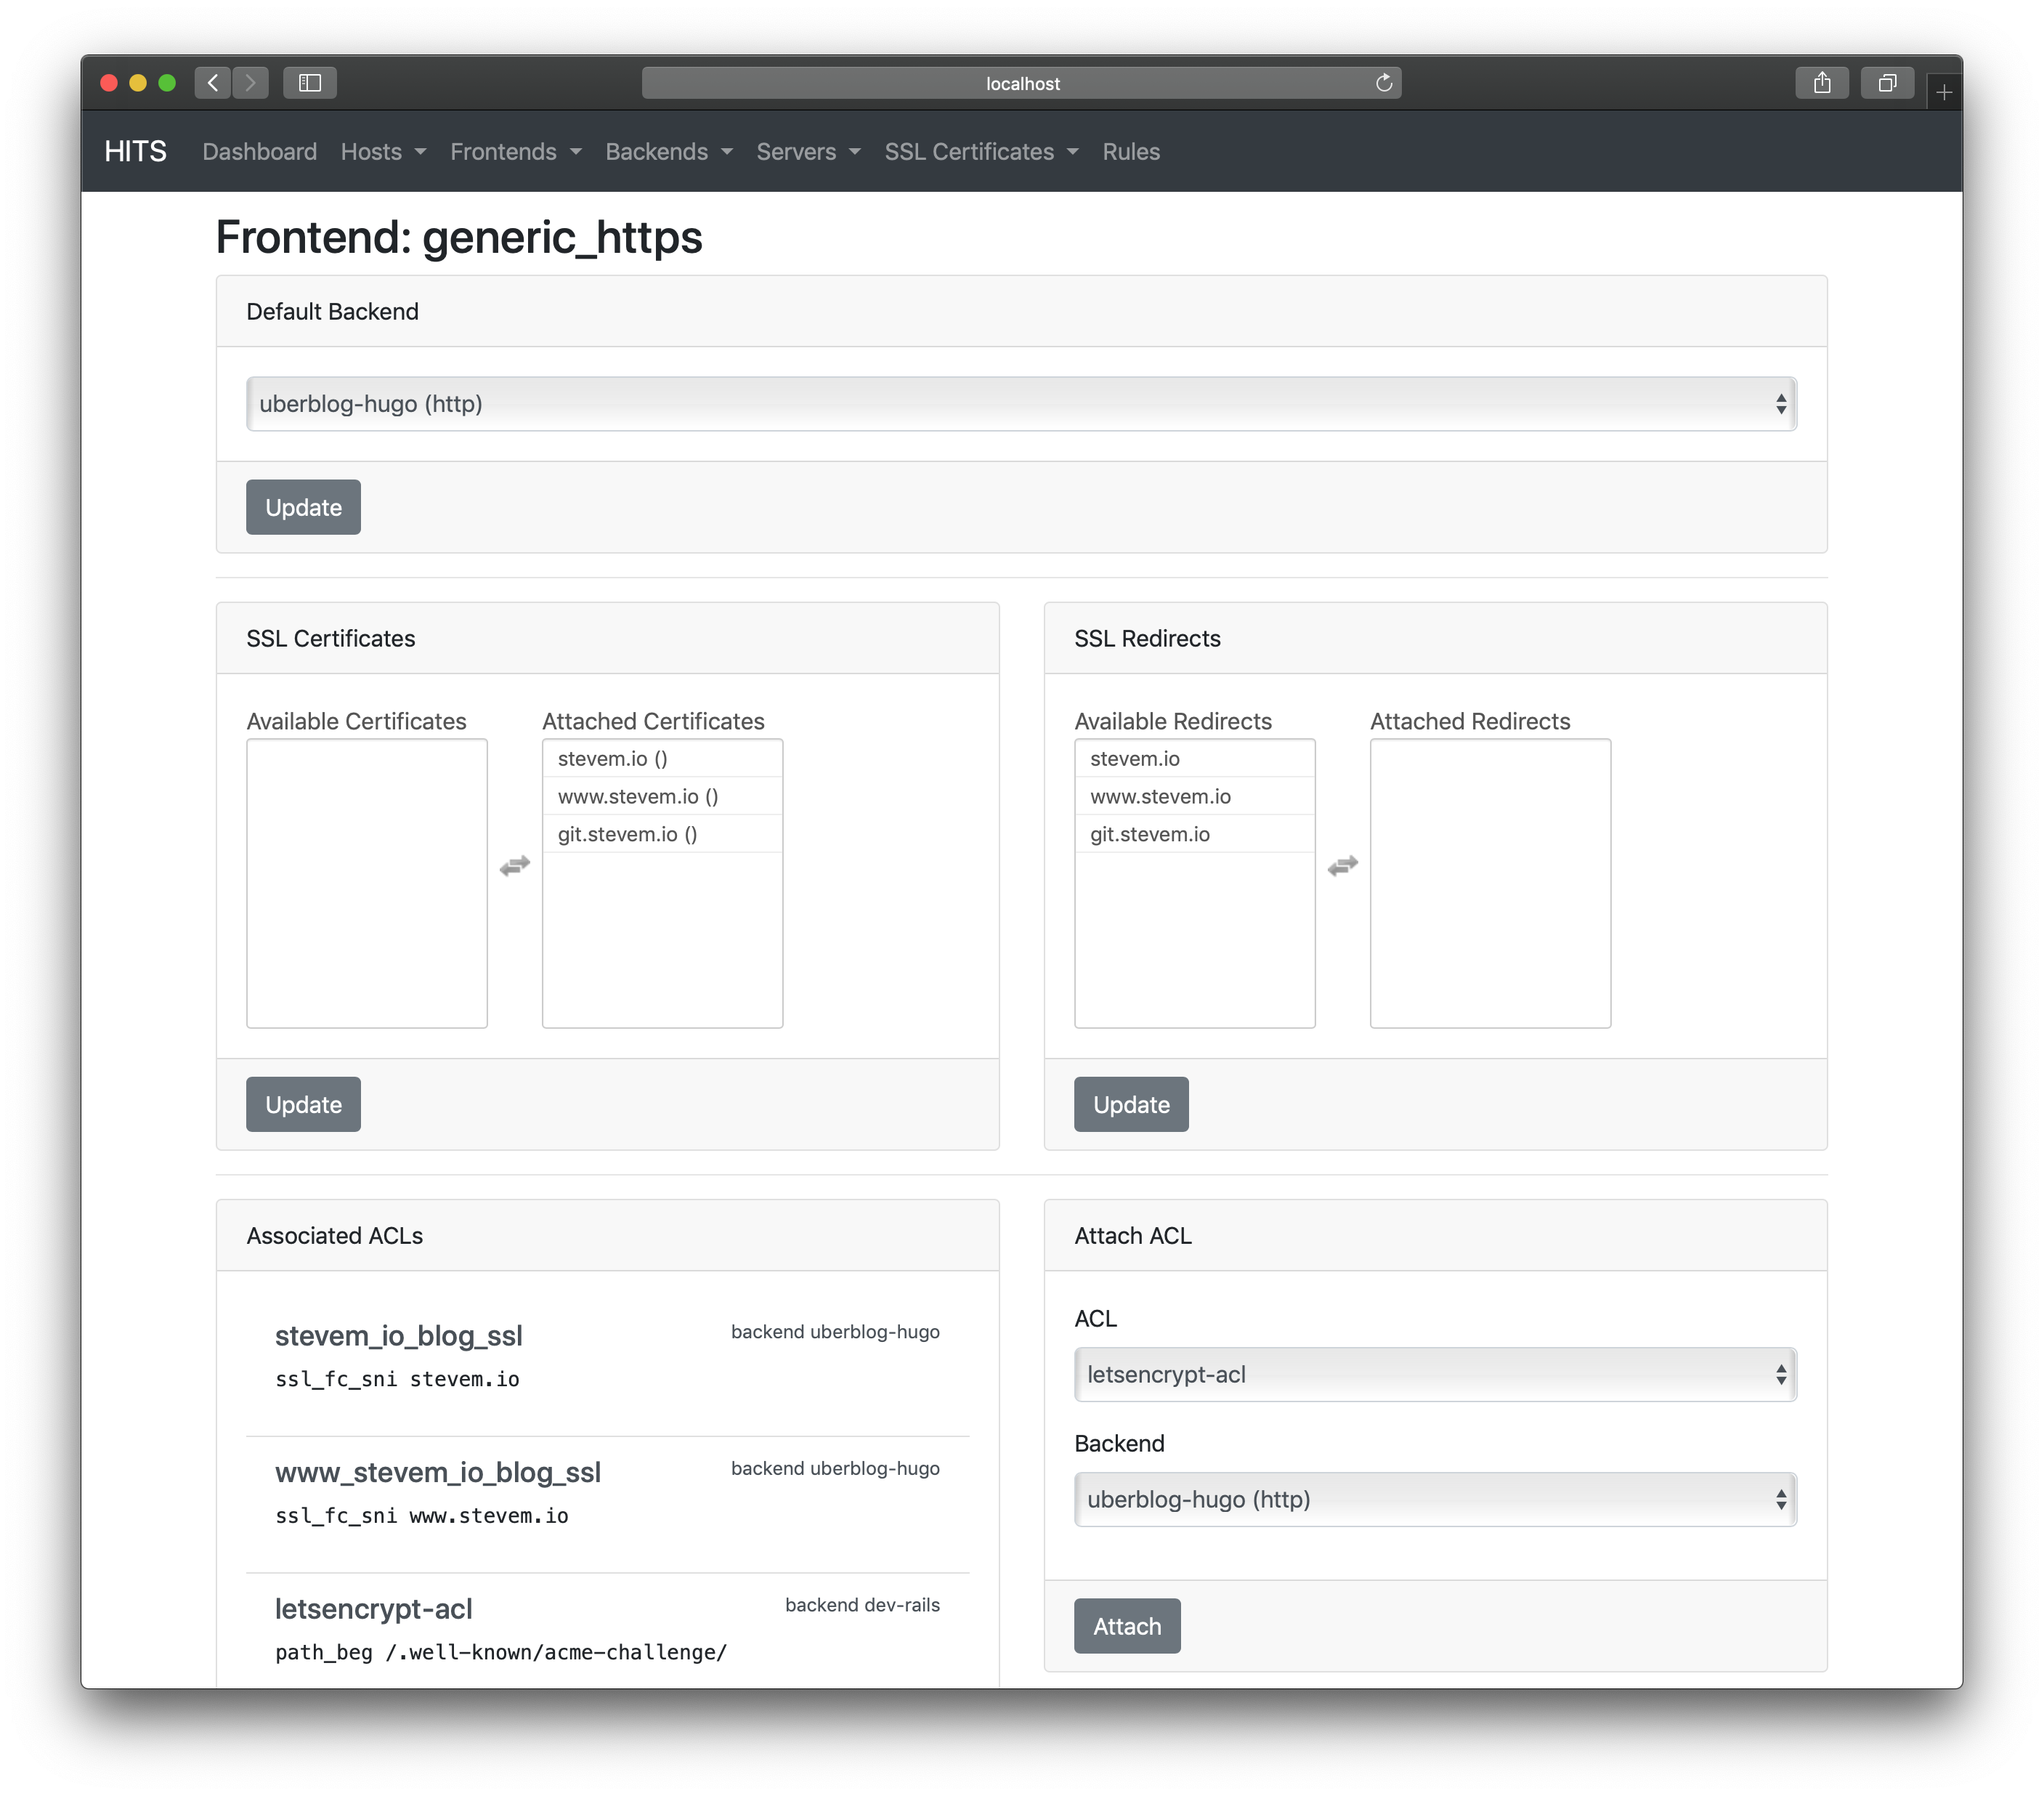Image resolution: width=2044 pixels, height=1796 pixels.
Task: Click the back navigation arrow
Action: tap(212, 83)
